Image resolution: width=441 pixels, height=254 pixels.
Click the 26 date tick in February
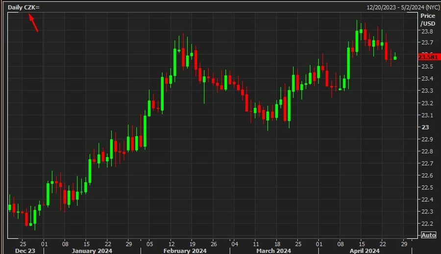[x=214, y=244]
